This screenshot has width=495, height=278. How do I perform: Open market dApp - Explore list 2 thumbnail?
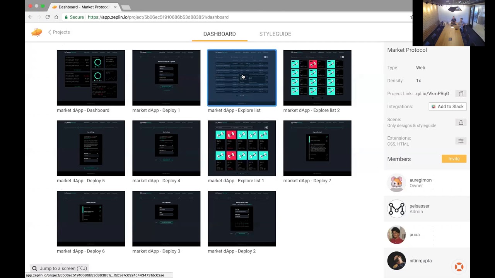pyautogui.click(x=317, y=78)
